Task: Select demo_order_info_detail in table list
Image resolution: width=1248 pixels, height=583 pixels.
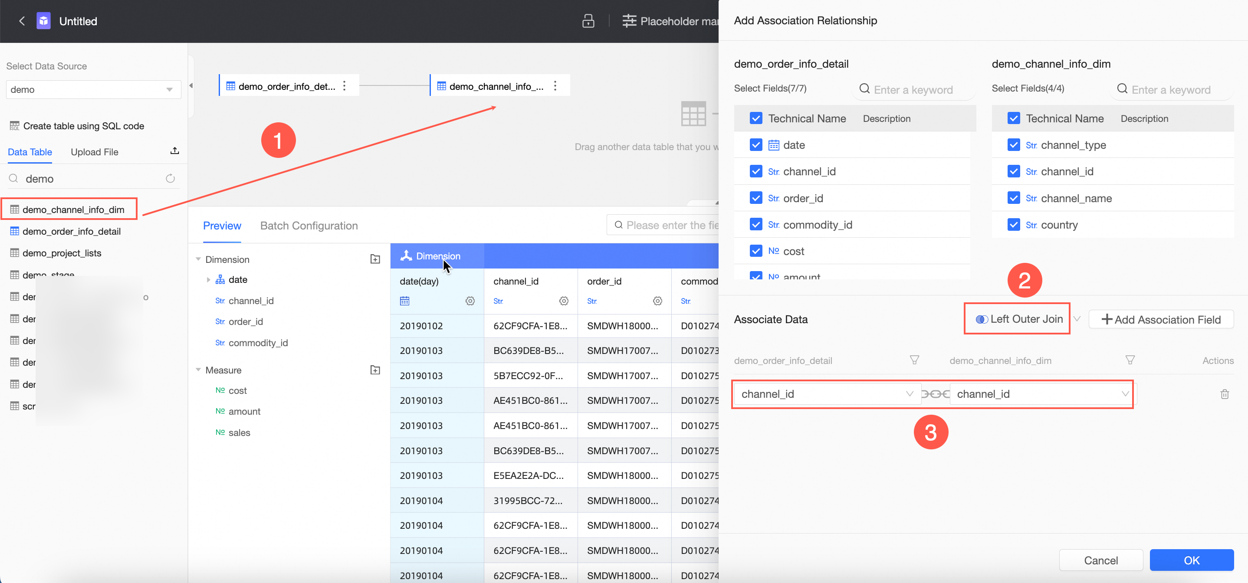Action: point(71,232)
